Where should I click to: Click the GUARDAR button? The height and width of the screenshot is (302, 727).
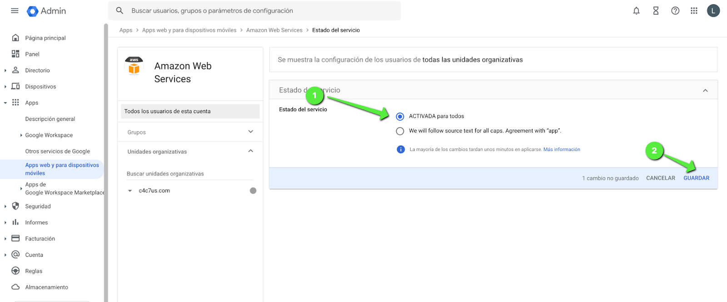pyautogui.click(x=696, y=178)
